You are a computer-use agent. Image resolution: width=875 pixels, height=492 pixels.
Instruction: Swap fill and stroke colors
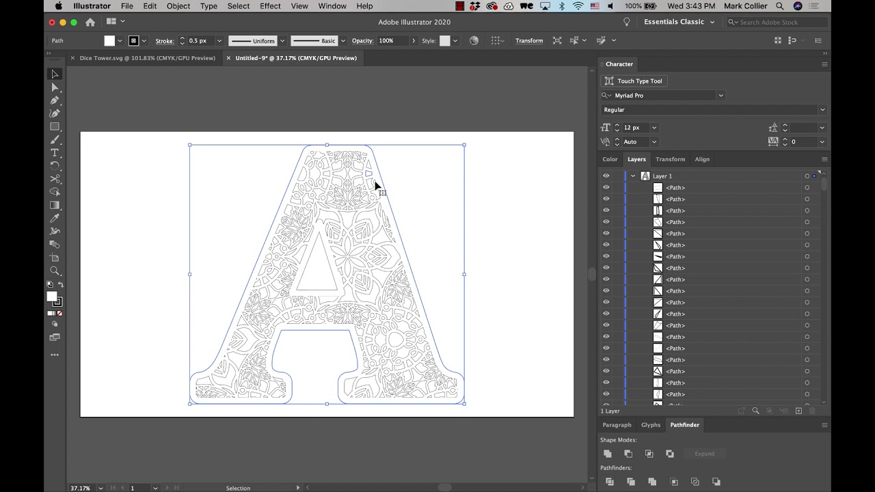point(61,284)
